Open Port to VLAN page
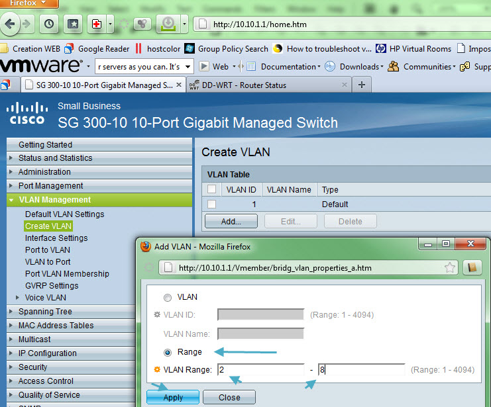 point(48,250)
